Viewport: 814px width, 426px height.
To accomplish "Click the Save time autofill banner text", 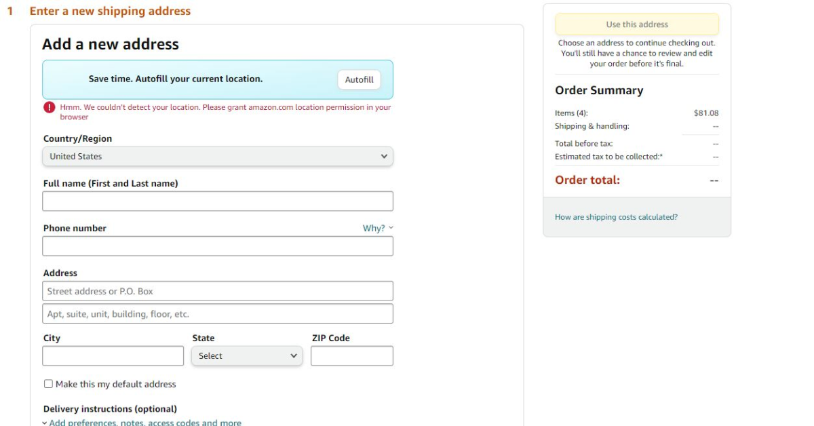I will pos(176,79).
